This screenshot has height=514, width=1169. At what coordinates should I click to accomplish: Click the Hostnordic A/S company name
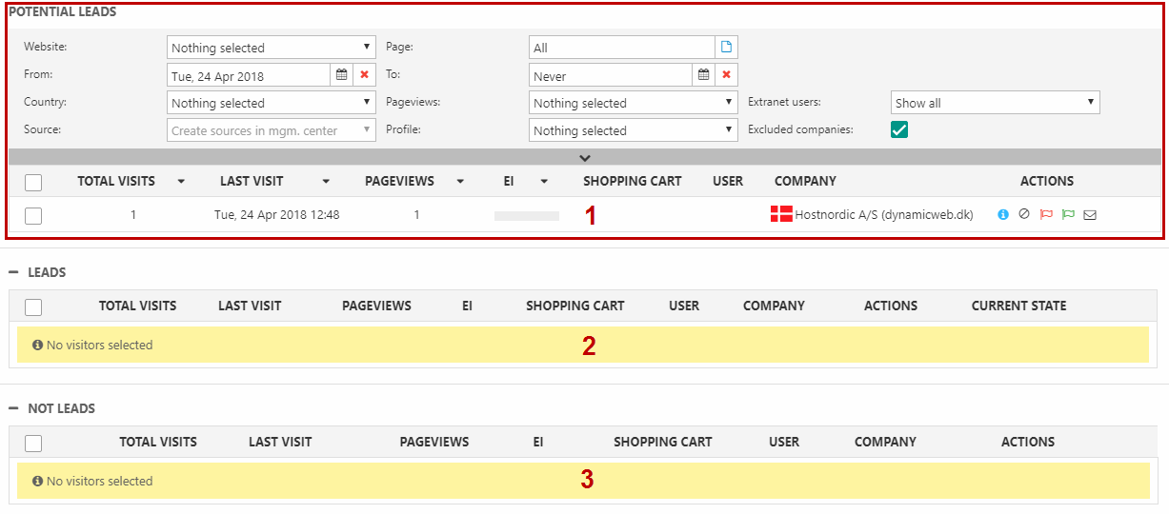[x=883, y=215]
